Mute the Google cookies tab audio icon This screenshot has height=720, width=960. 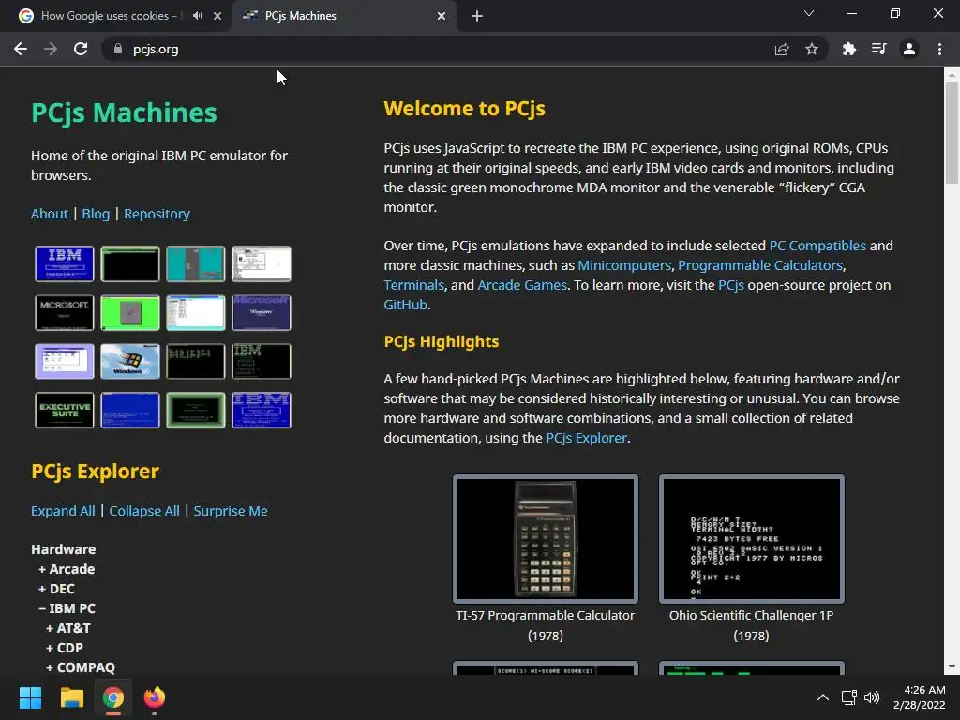(x=197, y=16)
